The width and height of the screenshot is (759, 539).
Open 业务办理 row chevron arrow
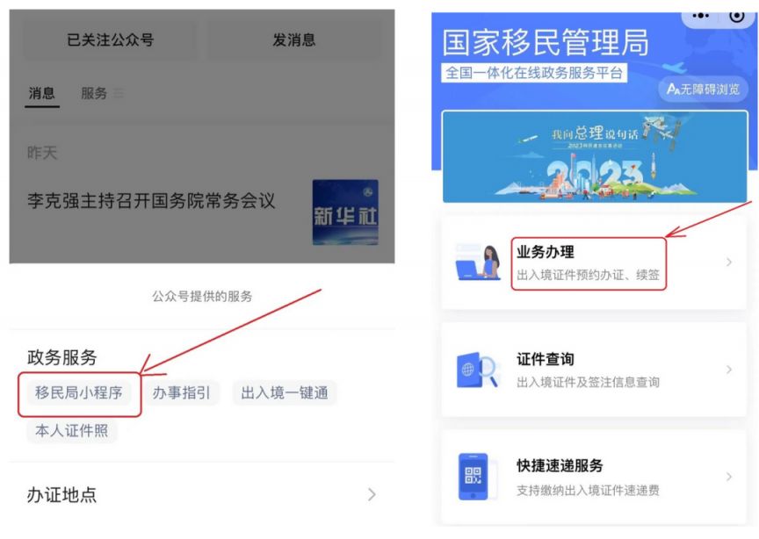729,262
